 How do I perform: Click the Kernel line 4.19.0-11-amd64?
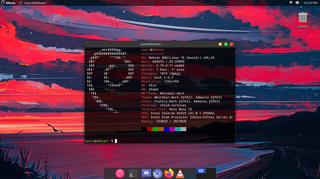163,66
